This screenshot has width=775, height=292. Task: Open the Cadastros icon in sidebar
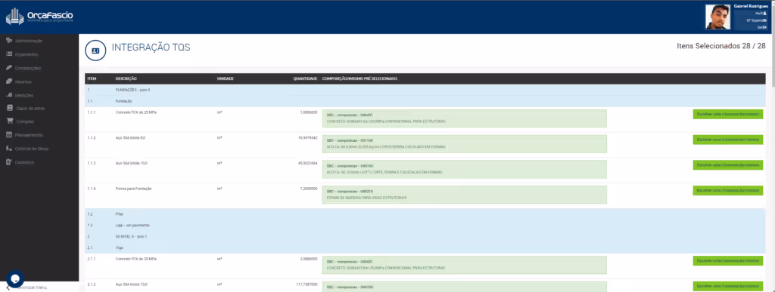point(9,162)
